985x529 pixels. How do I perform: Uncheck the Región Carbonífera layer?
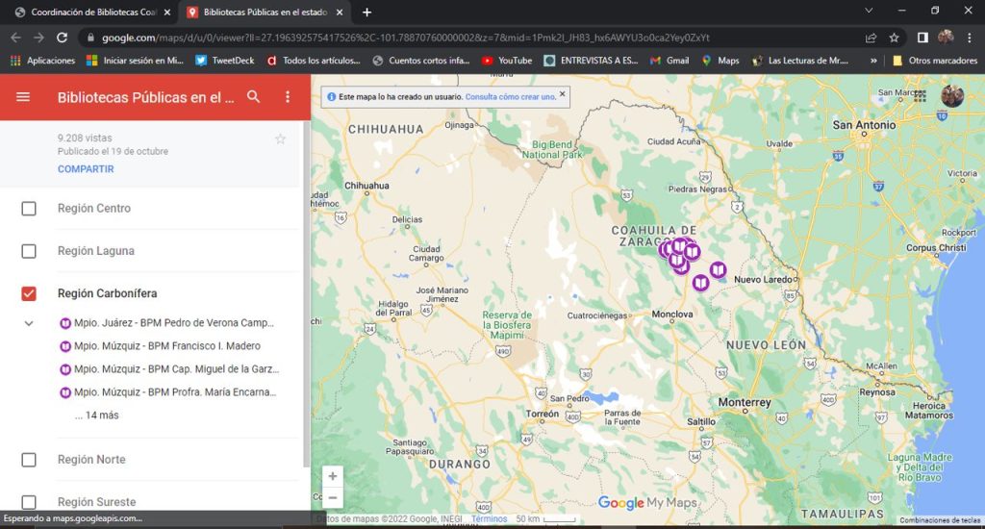[x=29, y=293]
